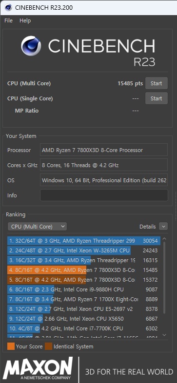Click the OS field showing Windows 10
177x383 pixels.
pyautogui.click(x=104, y=180)
